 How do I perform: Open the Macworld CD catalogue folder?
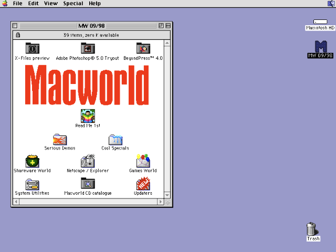tap(88, 184)
